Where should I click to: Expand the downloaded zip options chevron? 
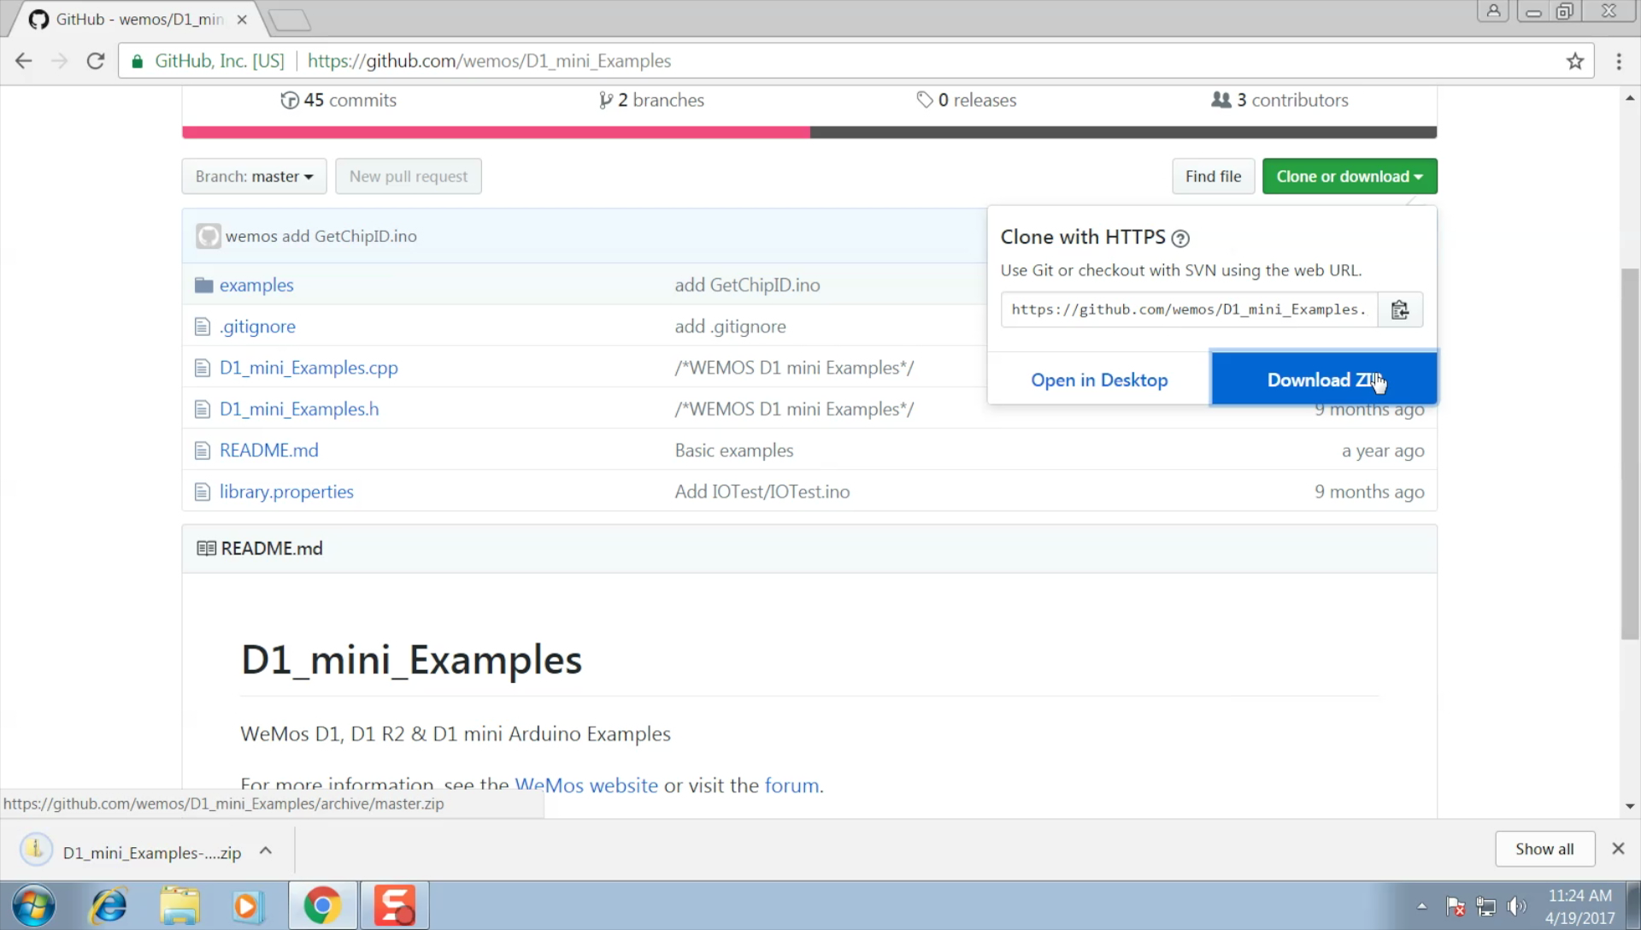point(266,851)
